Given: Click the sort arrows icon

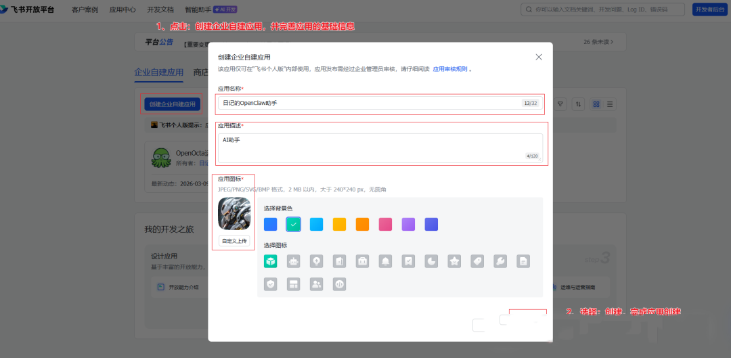Looking at the screenshot, I should 579,104.
